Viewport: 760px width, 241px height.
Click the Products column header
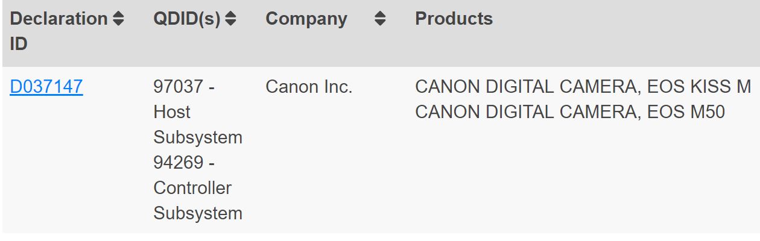coord(454,19)
